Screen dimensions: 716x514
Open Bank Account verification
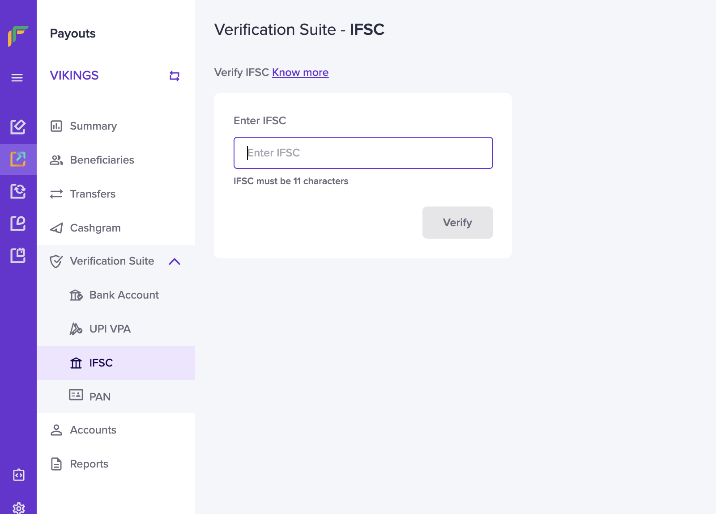pyautogui.click(x=124, y=295)
